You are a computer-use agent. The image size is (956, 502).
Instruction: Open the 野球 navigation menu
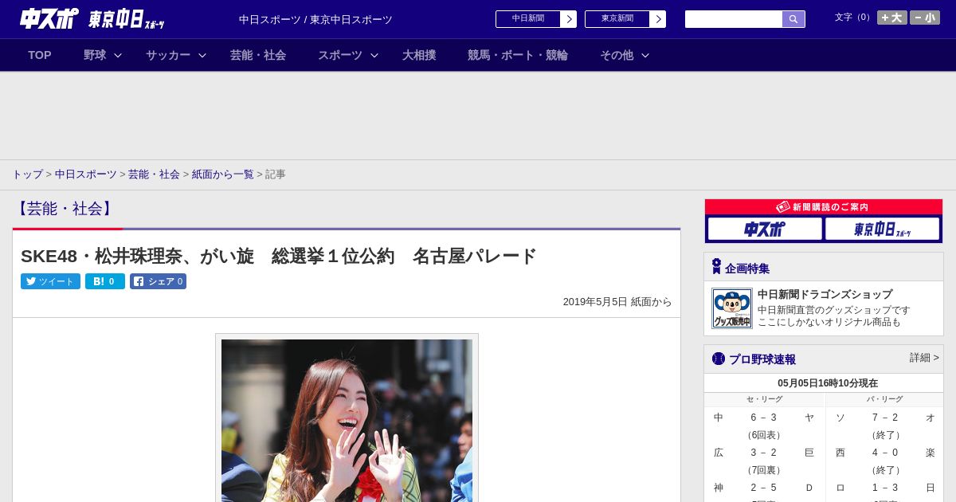tap(95, 55)
